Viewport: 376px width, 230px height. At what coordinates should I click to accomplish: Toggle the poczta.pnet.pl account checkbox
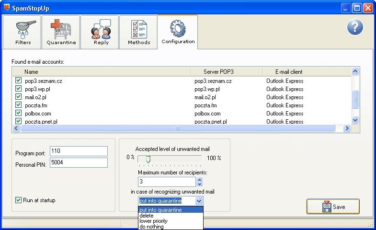18,121
